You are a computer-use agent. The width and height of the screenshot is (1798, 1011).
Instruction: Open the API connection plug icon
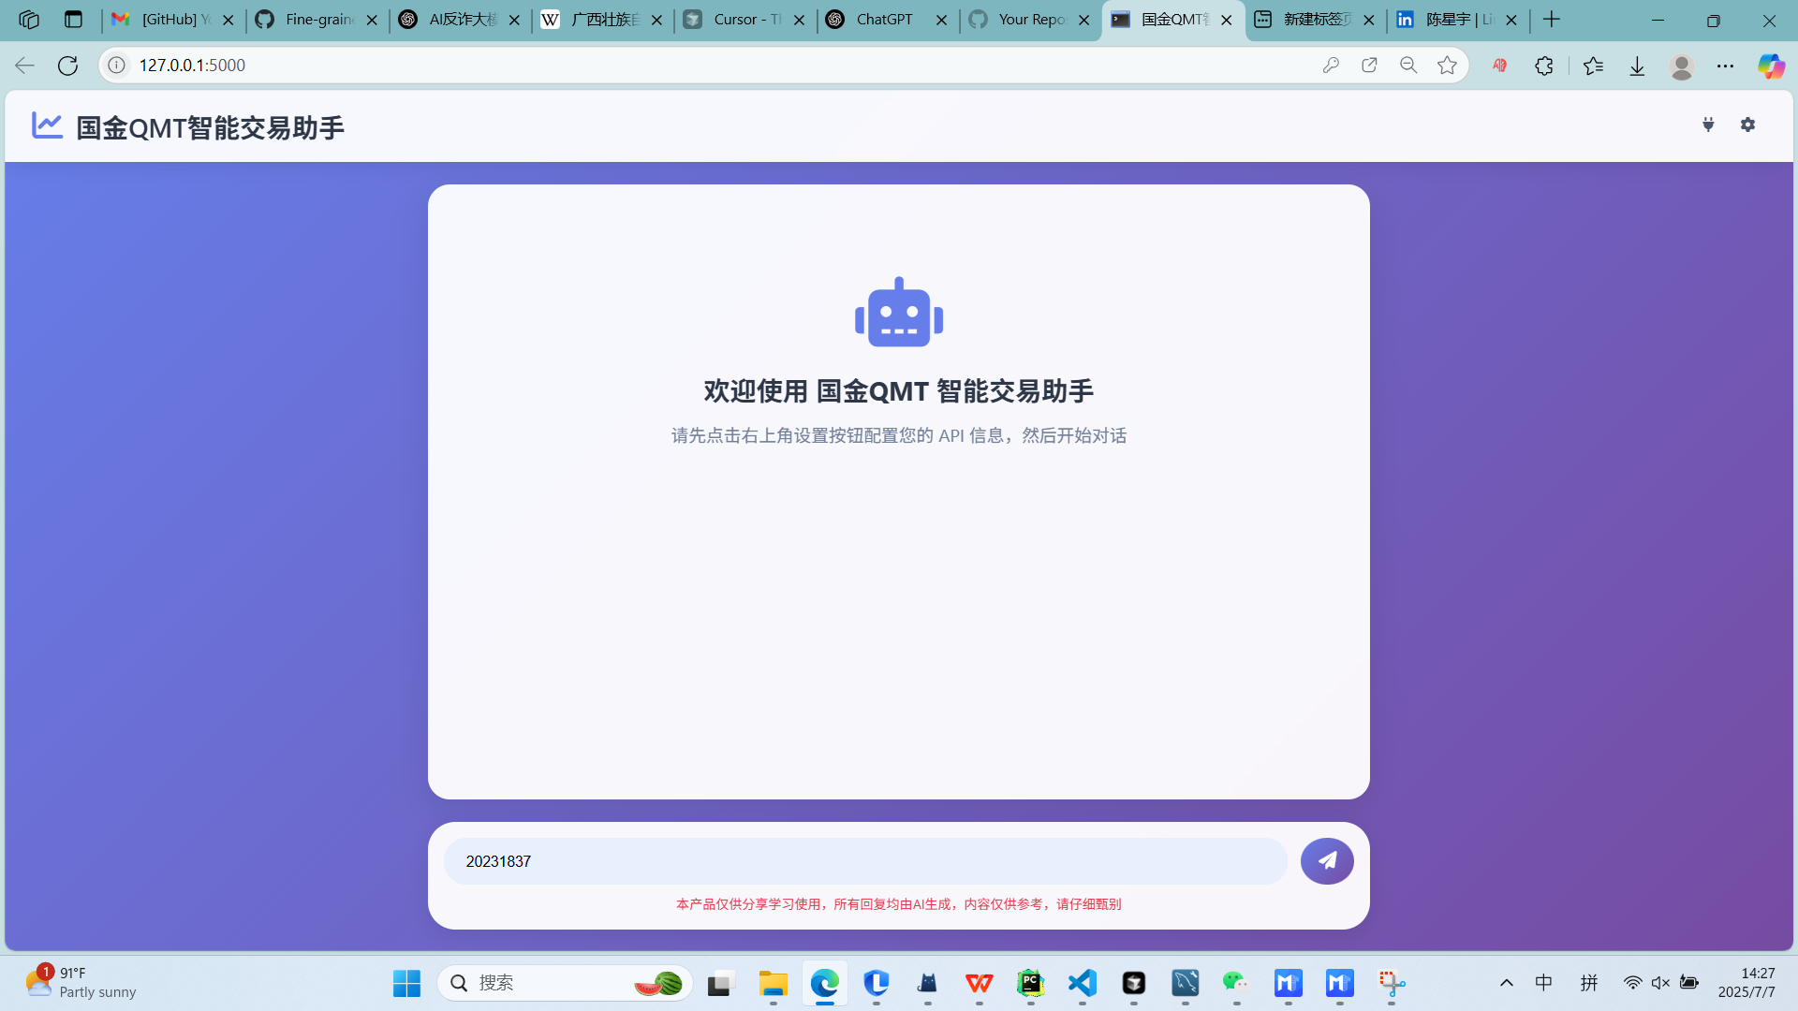tap(1709, 125)
